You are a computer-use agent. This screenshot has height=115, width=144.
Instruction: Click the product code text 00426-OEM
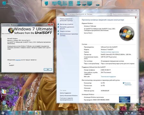click(x=101, y=100)
